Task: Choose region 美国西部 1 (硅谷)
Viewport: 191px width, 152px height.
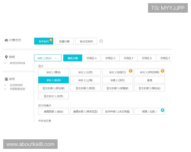Action: [x=53, y=111]
